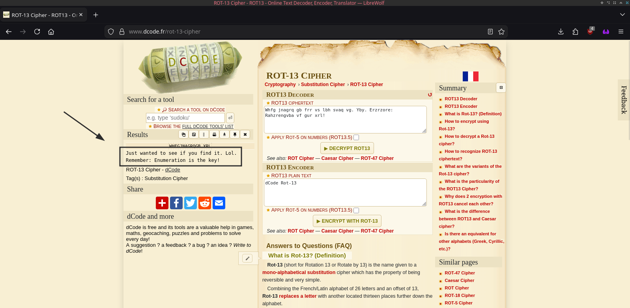Open the browser hamburger menu
The image size is (630, 308).
(621, 32)
